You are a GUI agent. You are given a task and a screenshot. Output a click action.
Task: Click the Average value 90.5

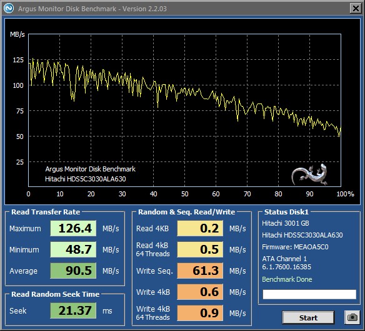coord(73,271)
